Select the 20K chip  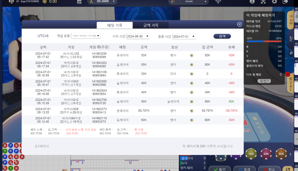[x=266, y=154]
